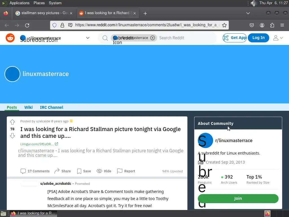Screen dimensions: 289x217
Task: Click the Reddit snoo logo
Action: click(10, 38)
